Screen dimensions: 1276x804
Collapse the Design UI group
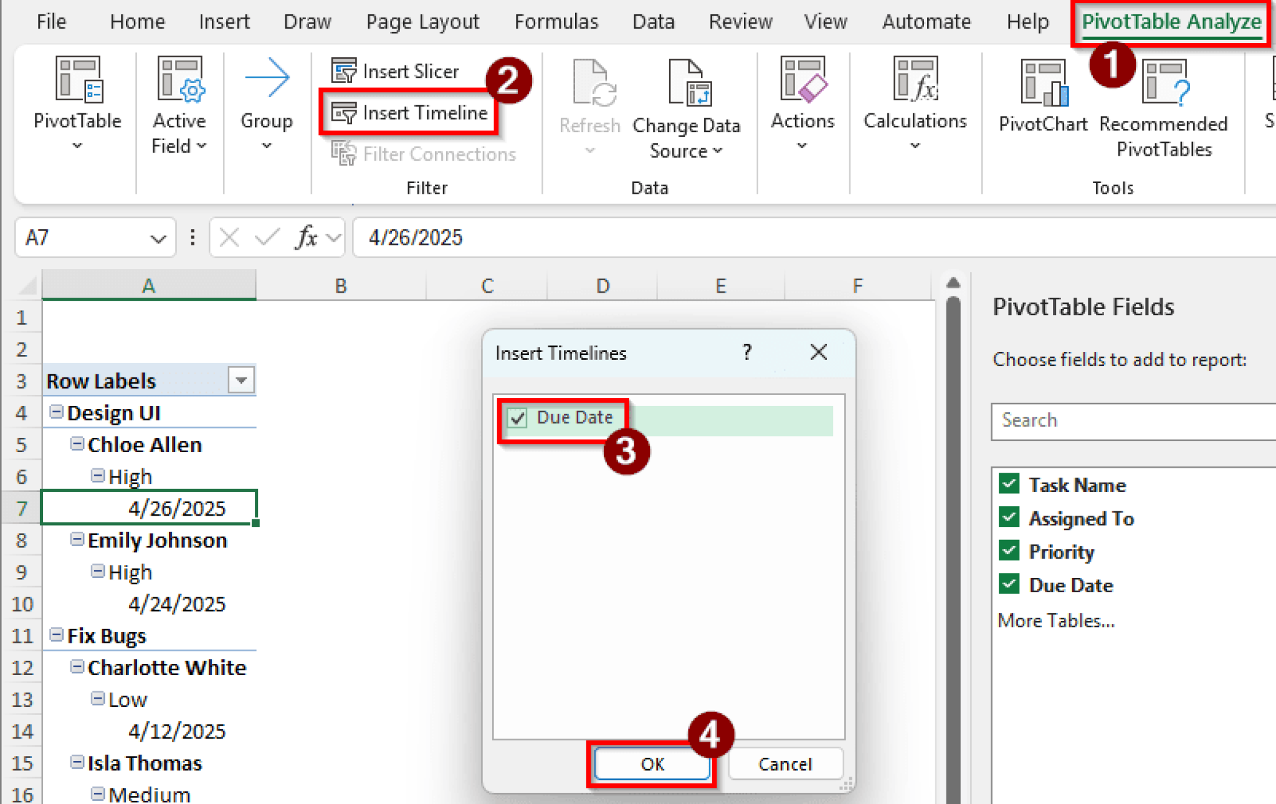pyautogui.click(x=55, y=412)
